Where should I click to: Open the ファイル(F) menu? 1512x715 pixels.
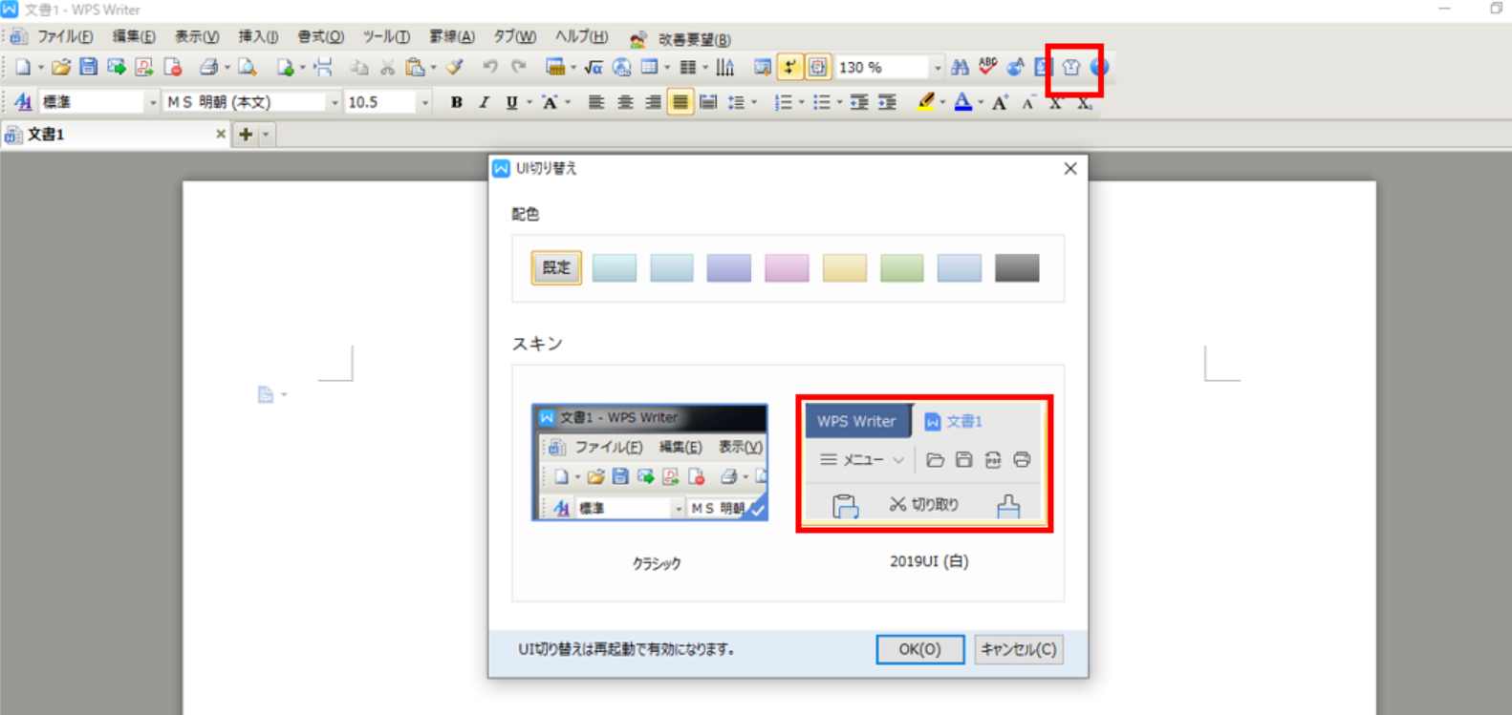pos(65,36)
